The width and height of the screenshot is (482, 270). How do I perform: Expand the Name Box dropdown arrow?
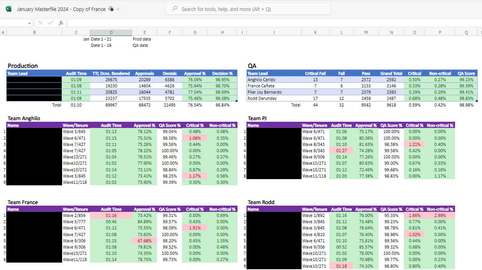pos(30,23)
